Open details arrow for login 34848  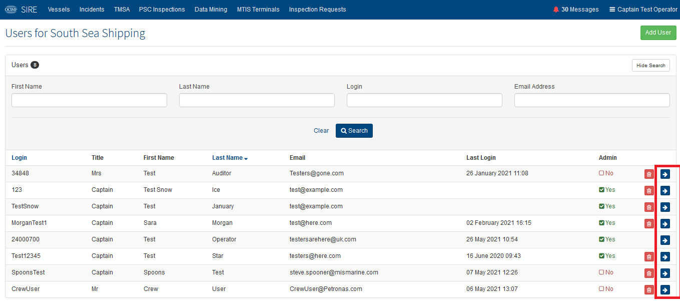(x=665, y=174)
